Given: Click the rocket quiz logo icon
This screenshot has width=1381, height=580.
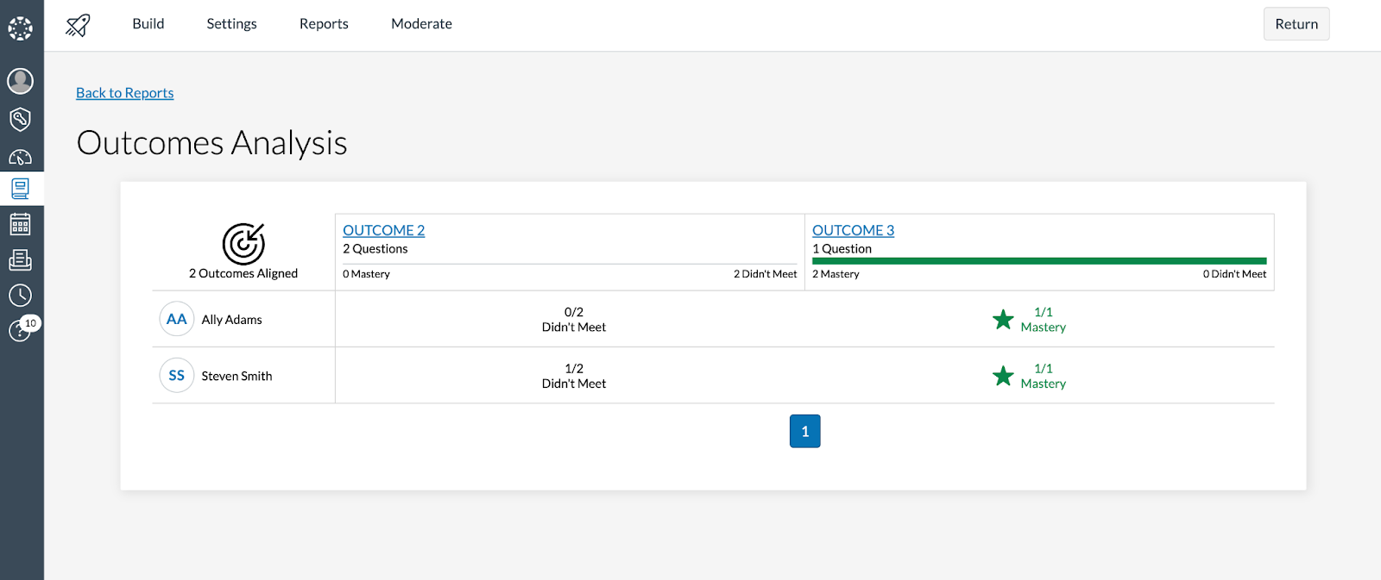Looking at the screenshot, I should [x=78, y=25].
